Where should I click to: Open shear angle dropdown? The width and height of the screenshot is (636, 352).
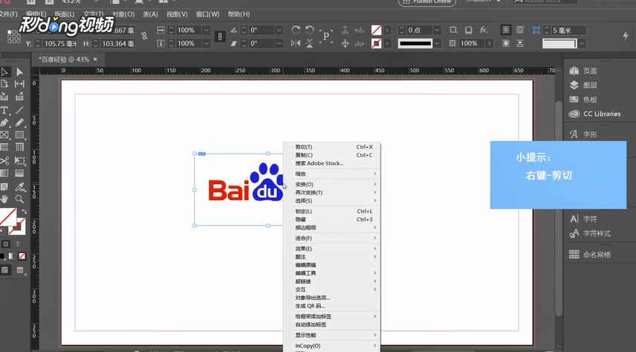pos(279,43)
